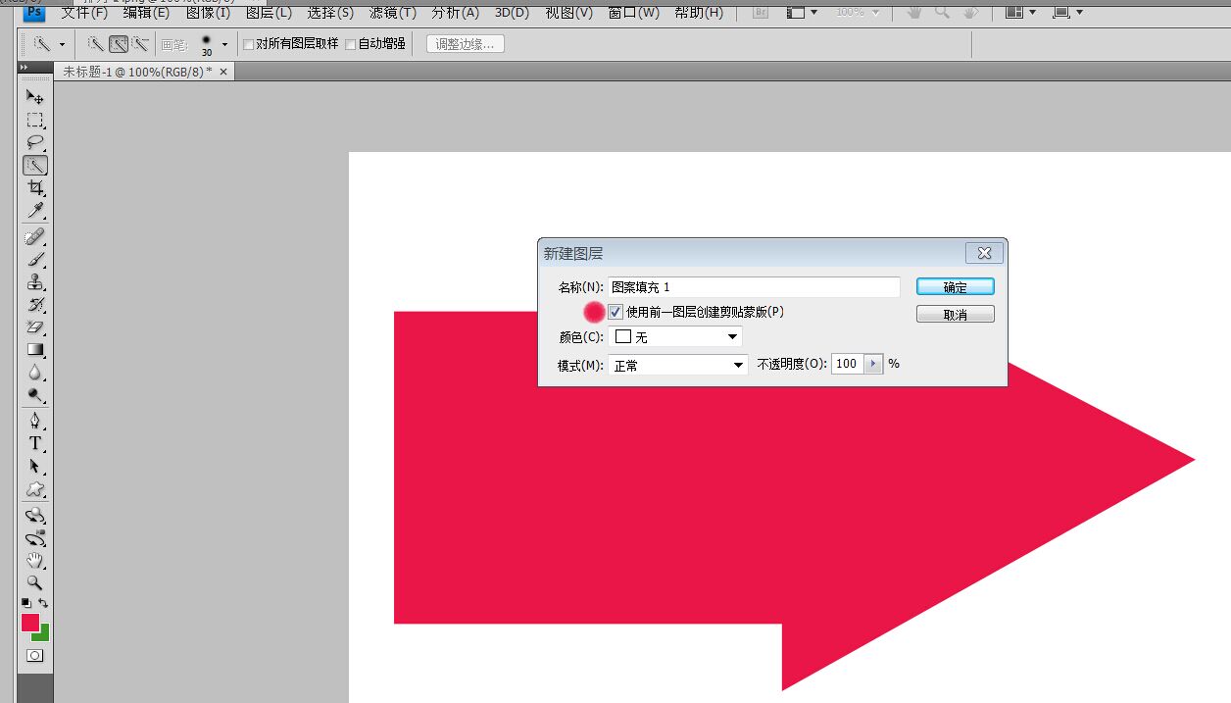The image size is (1231, 703).
Task: Enable sample all layers checkbox
Action: [248, 44]
